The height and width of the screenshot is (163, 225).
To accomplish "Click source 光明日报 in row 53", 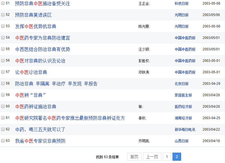I will 181,26.
